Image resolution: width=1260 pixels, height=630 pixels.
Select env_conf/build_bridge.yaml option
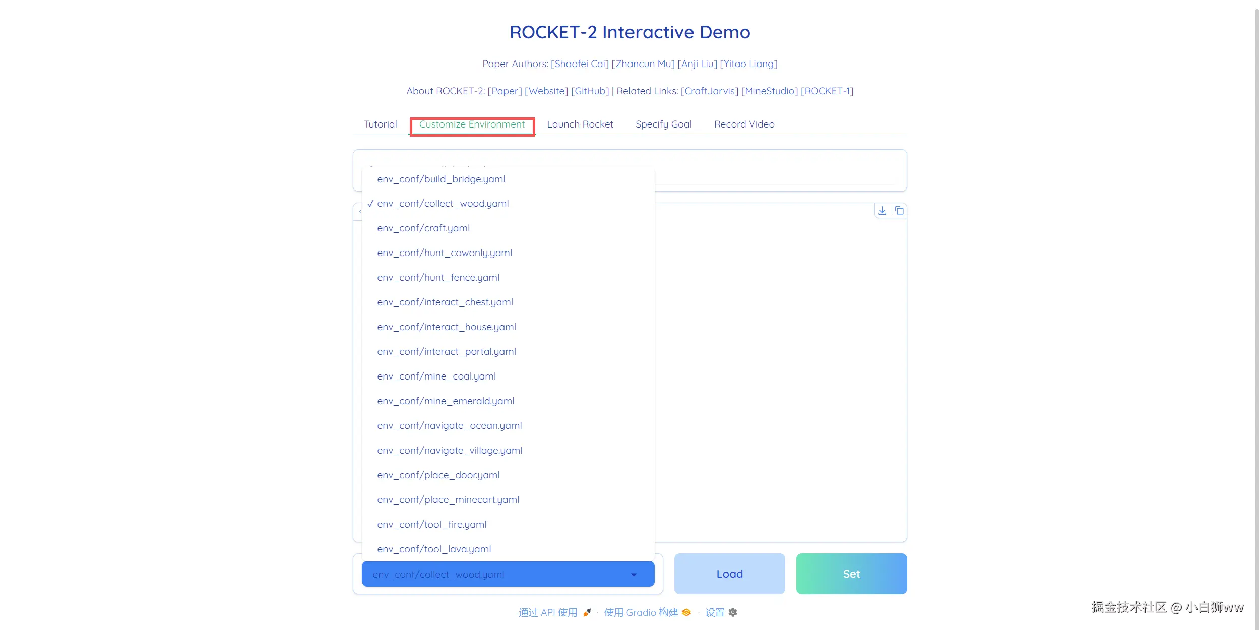point(441,179)
